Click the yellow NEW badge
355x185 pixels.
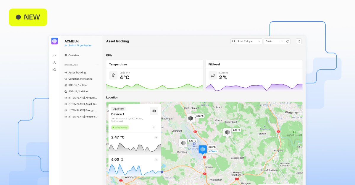tap(28, 17)
